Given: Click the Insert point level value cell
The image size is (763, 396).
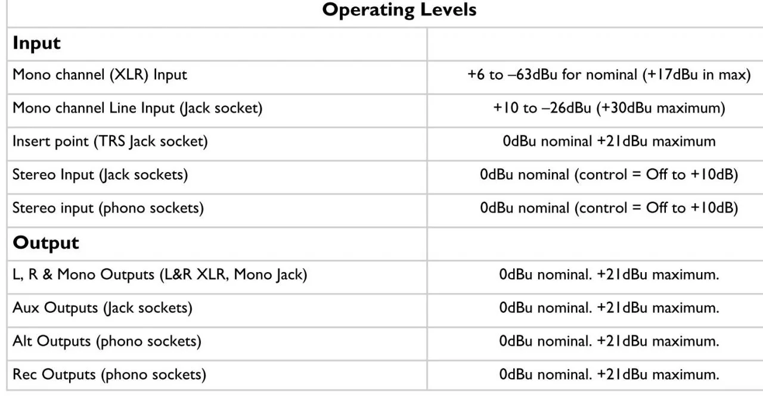Looking at the screenshot, I should pyautogui.click(x=609, y=142).
